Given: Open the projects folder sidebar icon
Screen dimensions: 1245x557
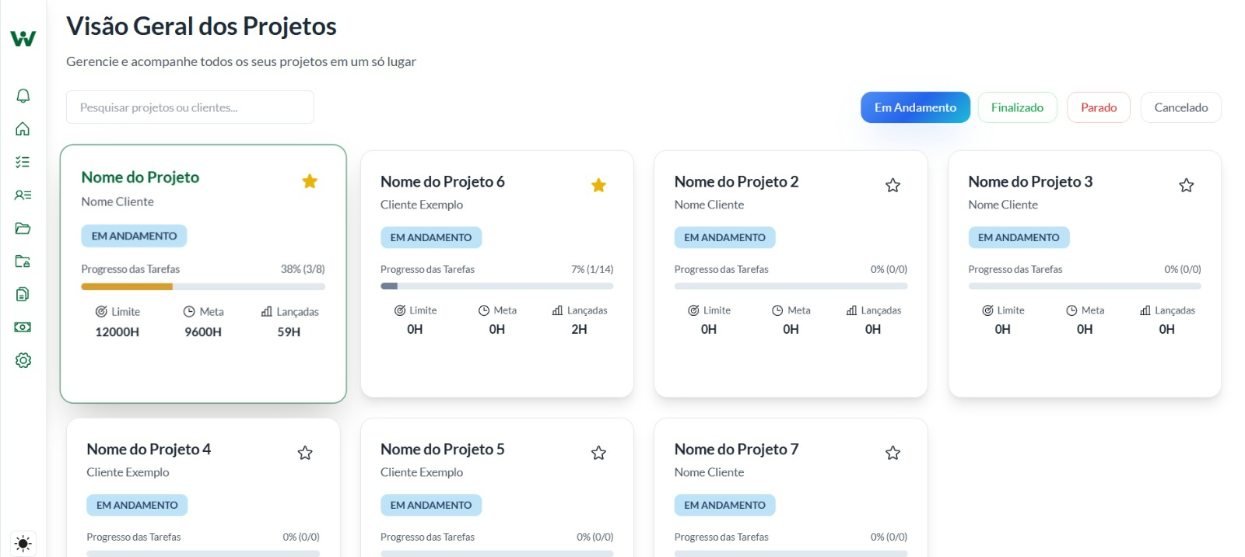Looking at the screenshot, I should [23, 228].
